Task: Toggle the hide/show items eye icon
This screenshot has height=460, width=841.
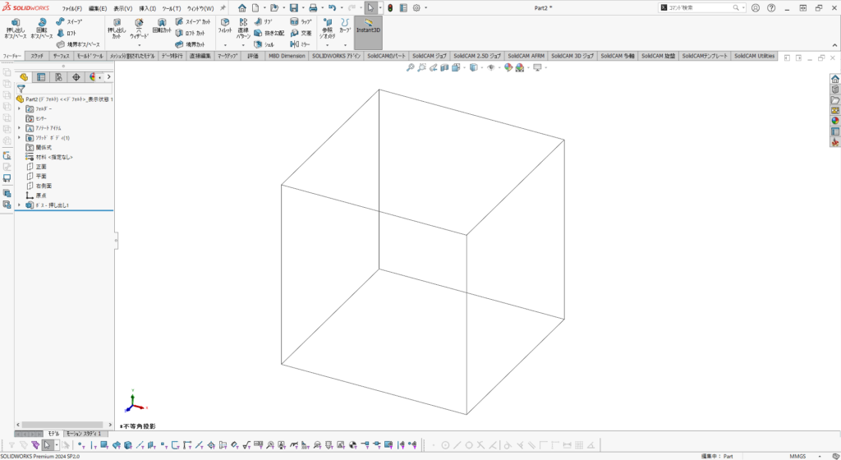Action: (x=490, y=67)
